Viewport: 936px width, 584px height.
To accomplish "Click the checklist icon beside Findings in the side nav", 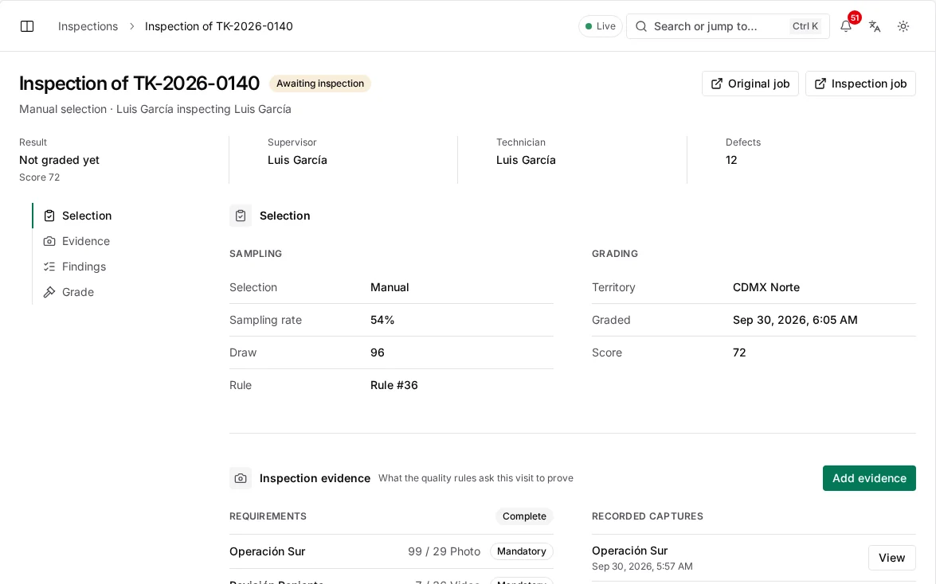I will coord(49,267).
